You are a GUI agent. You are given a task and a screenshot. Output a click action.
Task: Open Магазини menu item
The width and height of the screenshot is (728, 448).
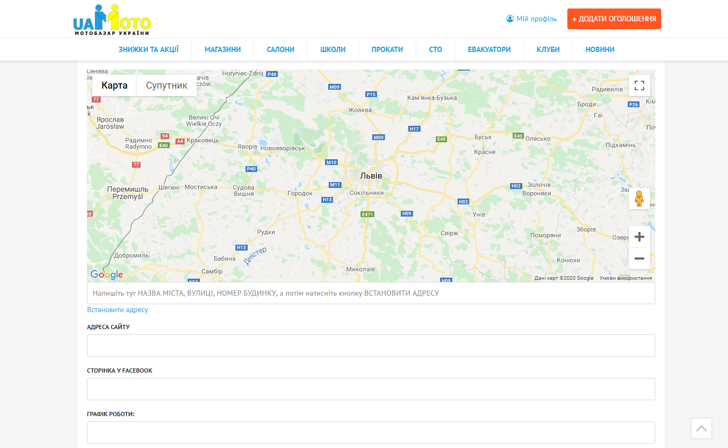(223, 49)
